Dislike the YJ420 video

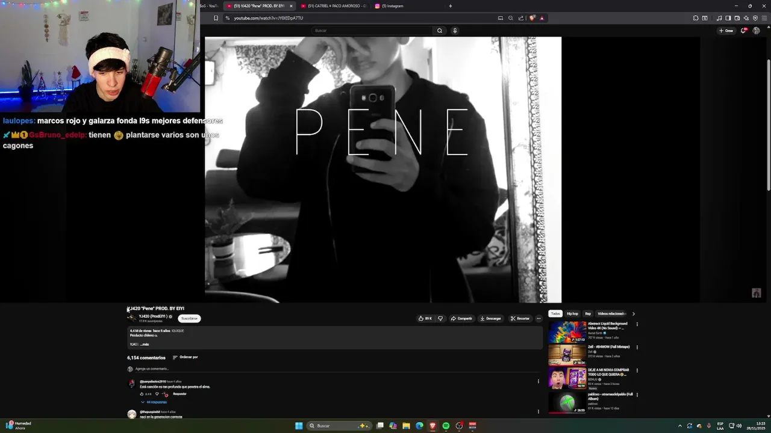point(440,318)
